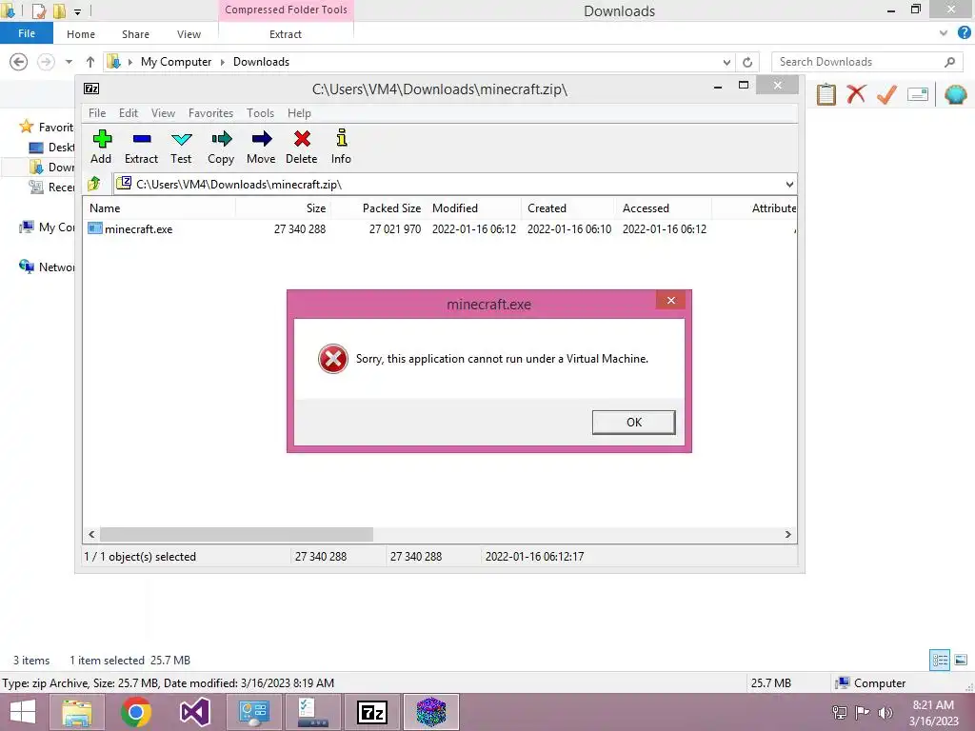Screen dimensions: 975x731
Task: Close the minecraft.exe error dialog
Action: [671, 300]
